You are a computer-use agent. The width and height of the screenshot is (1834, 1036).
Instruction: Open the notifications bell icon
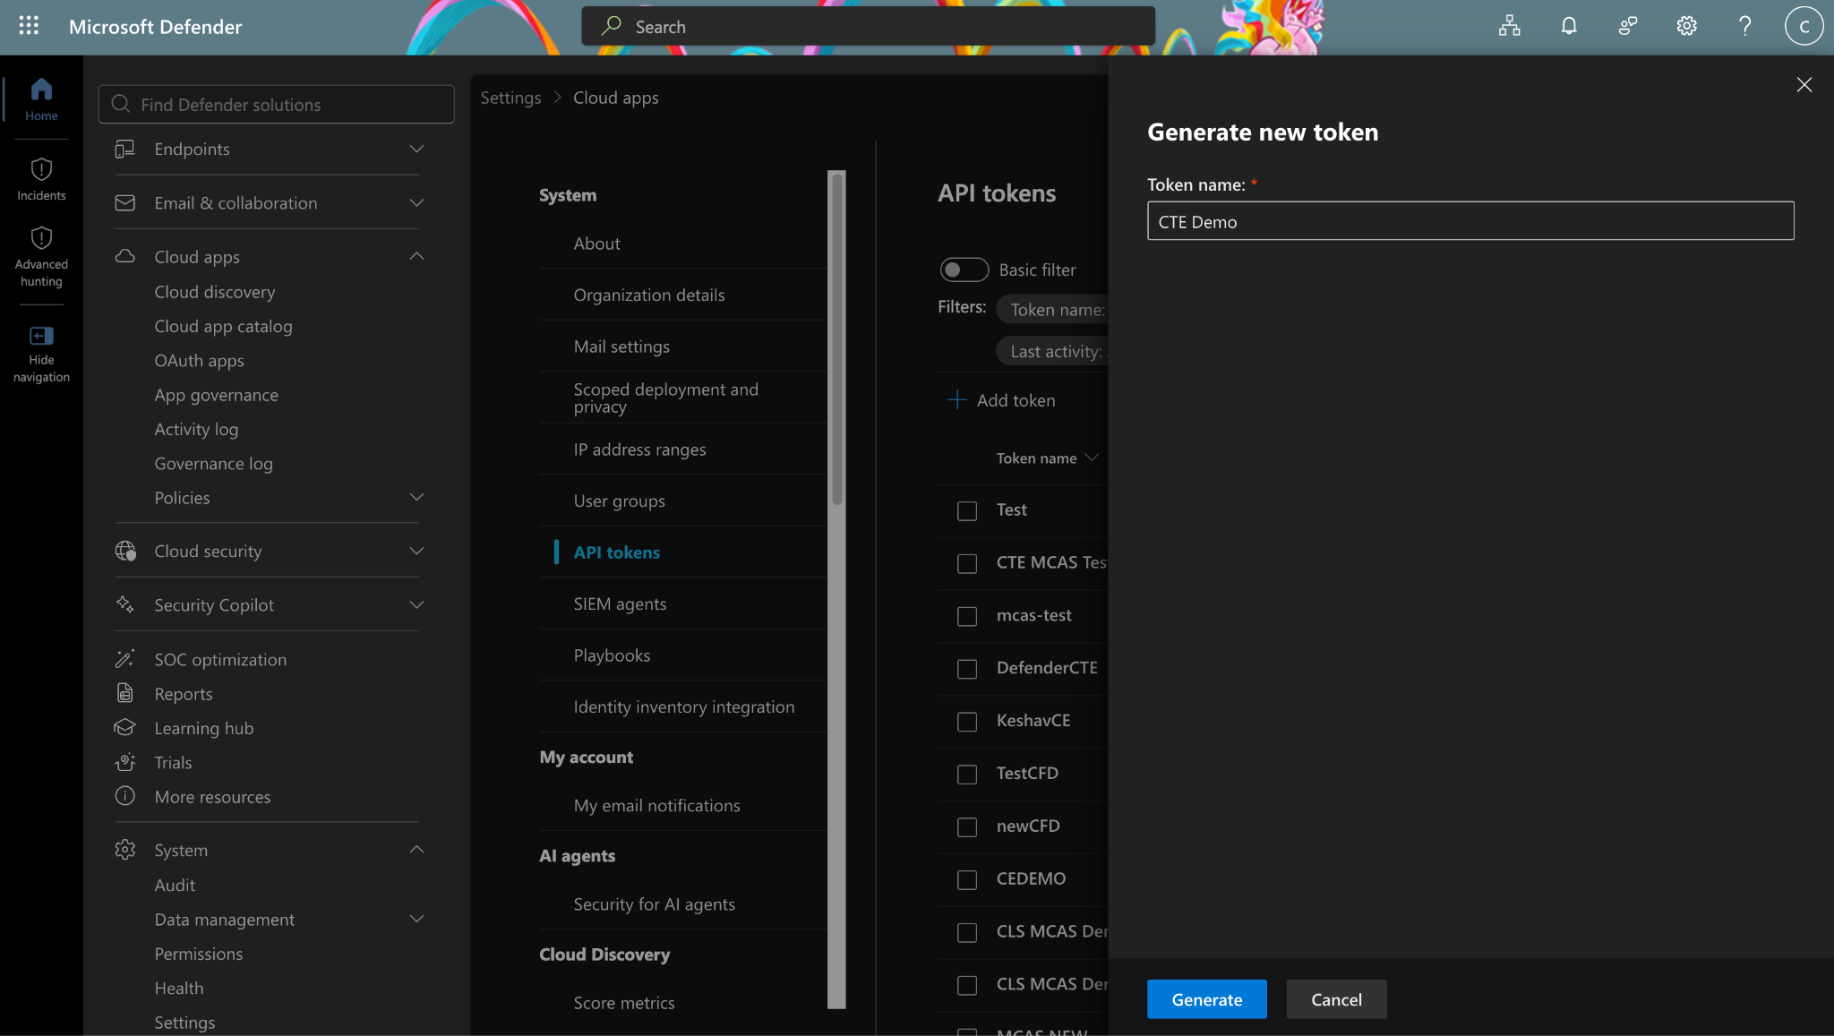coord(1569,26)
